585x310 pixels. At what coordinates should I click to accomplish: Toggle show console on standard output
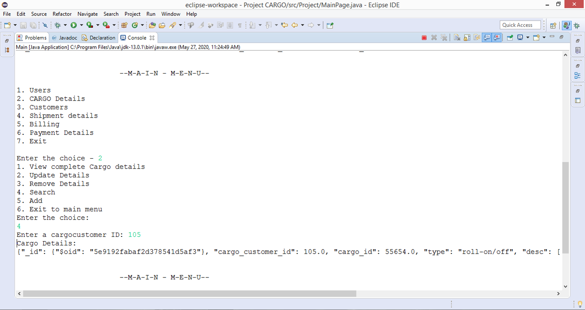tap(487, 38)
